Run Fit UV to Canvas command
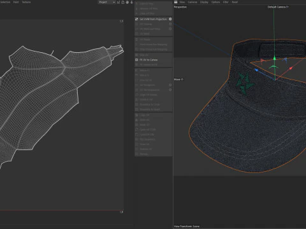306x229 pixels. tap(149, 60)
